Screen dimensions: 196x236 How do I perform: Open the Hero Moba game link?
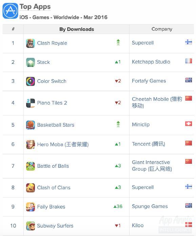point(63,144)
